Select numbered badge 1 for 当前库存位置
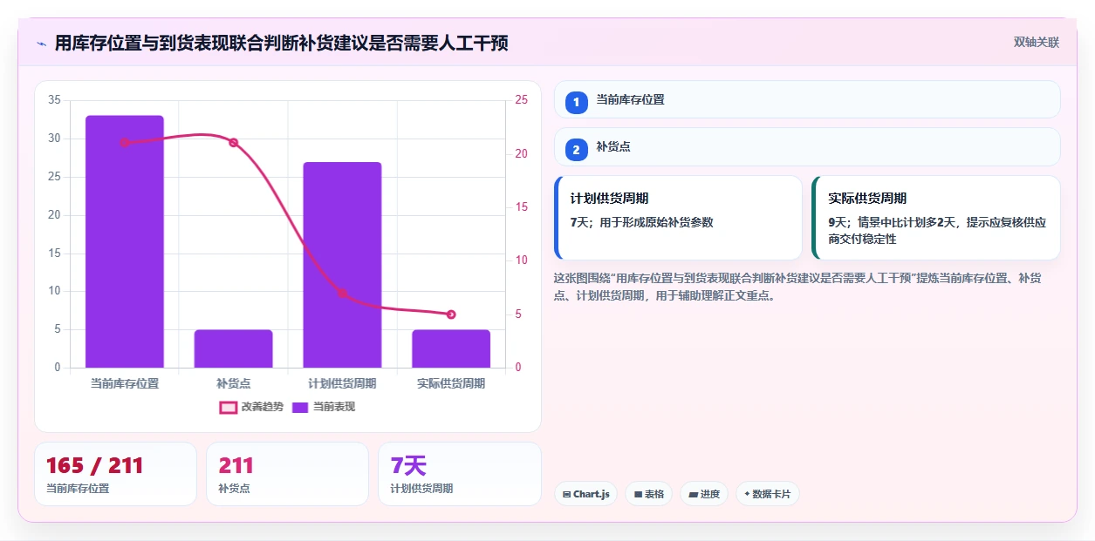This screenshot has height=541, width=1095. click(576, 103)
